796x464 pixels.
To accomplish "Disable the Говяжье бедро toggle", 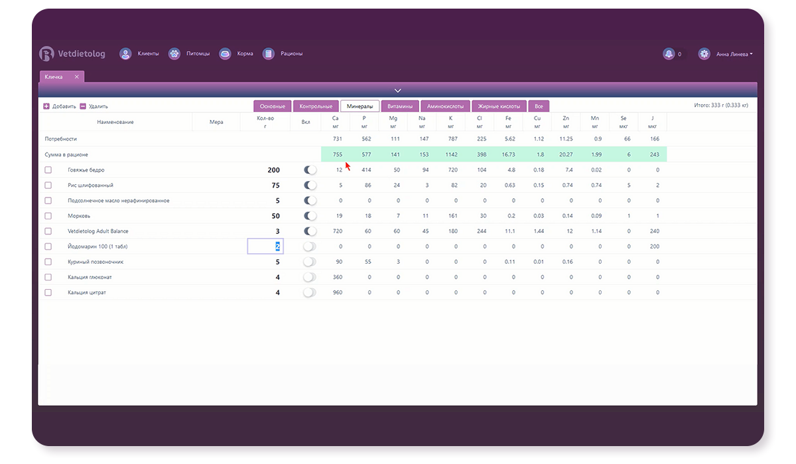I will (x=309, y=170).
